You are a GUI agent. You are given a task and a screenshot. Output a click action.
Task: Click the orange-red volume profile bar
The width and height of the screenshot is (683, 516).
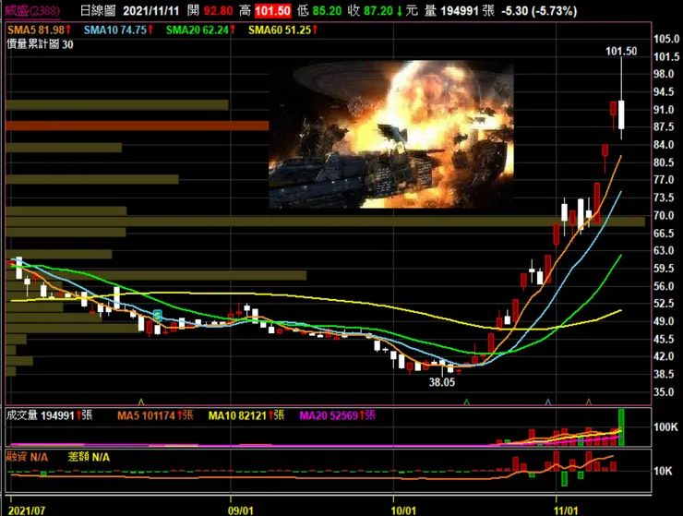click(138, 126)
